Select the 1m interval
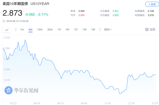This screenshot has width=159, height=105. (22, 29)
